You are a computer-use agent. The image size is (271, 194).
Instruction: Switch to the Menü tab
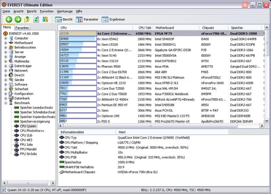tap(7, 27)
